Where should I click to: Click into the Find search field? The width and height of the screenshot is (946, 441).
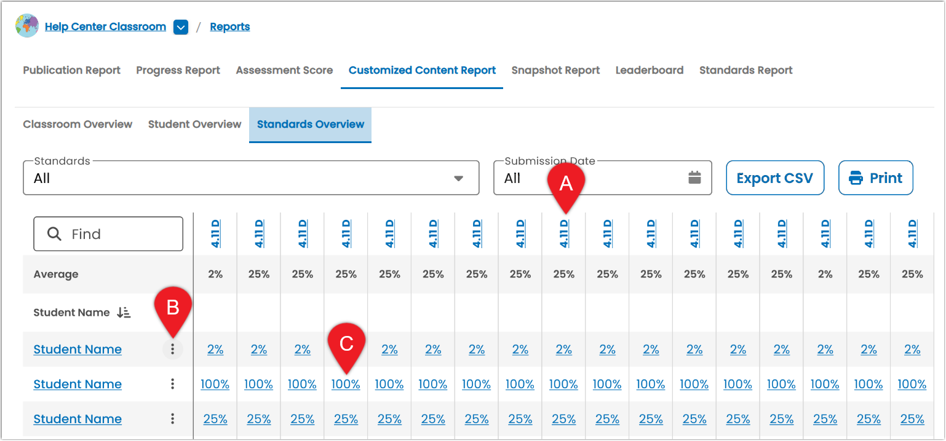coord(108,234)
